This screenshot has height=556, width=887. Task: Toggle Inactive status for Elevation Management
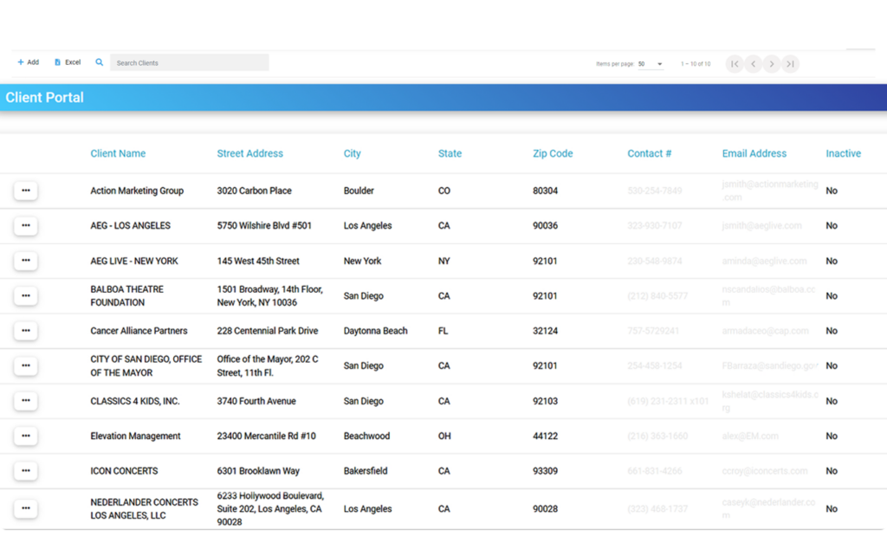832,436
